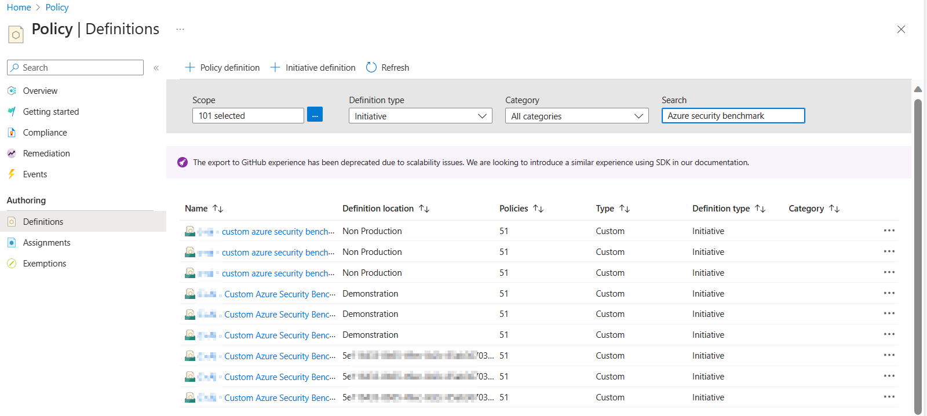Click the Policy breadcrumb link
927x416 pixels.
(57, 8)
